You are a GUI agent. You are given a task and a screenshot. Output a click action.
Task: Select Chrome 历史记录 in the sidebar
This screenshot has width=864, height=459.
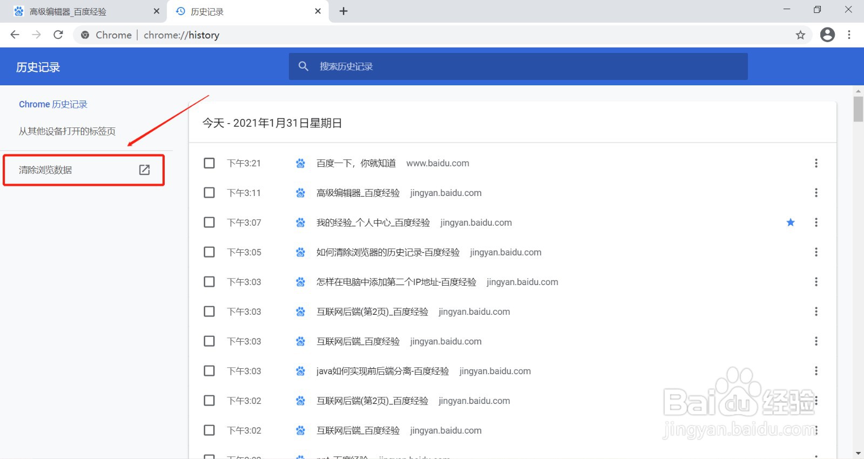click(x=53, y=104)
